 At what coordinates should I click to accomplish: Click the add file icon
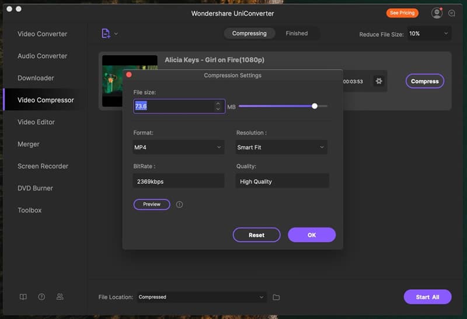tap(106, 33)
